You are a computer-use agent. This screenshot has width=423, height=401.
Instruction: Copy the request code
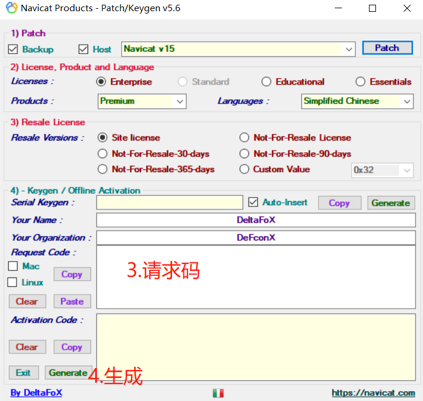pos(72,274)
